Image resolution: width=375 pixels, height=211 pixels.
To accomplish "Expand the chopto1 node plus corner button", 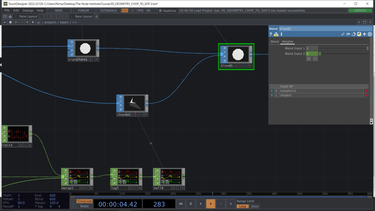I will [146, 115].
